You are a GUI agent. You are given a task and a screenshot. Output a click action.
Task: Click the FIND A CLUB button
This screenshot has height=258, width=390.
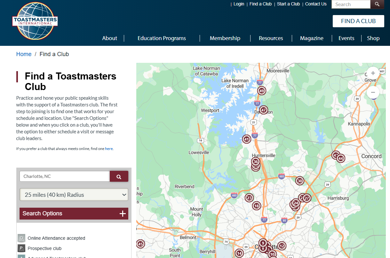358,21
